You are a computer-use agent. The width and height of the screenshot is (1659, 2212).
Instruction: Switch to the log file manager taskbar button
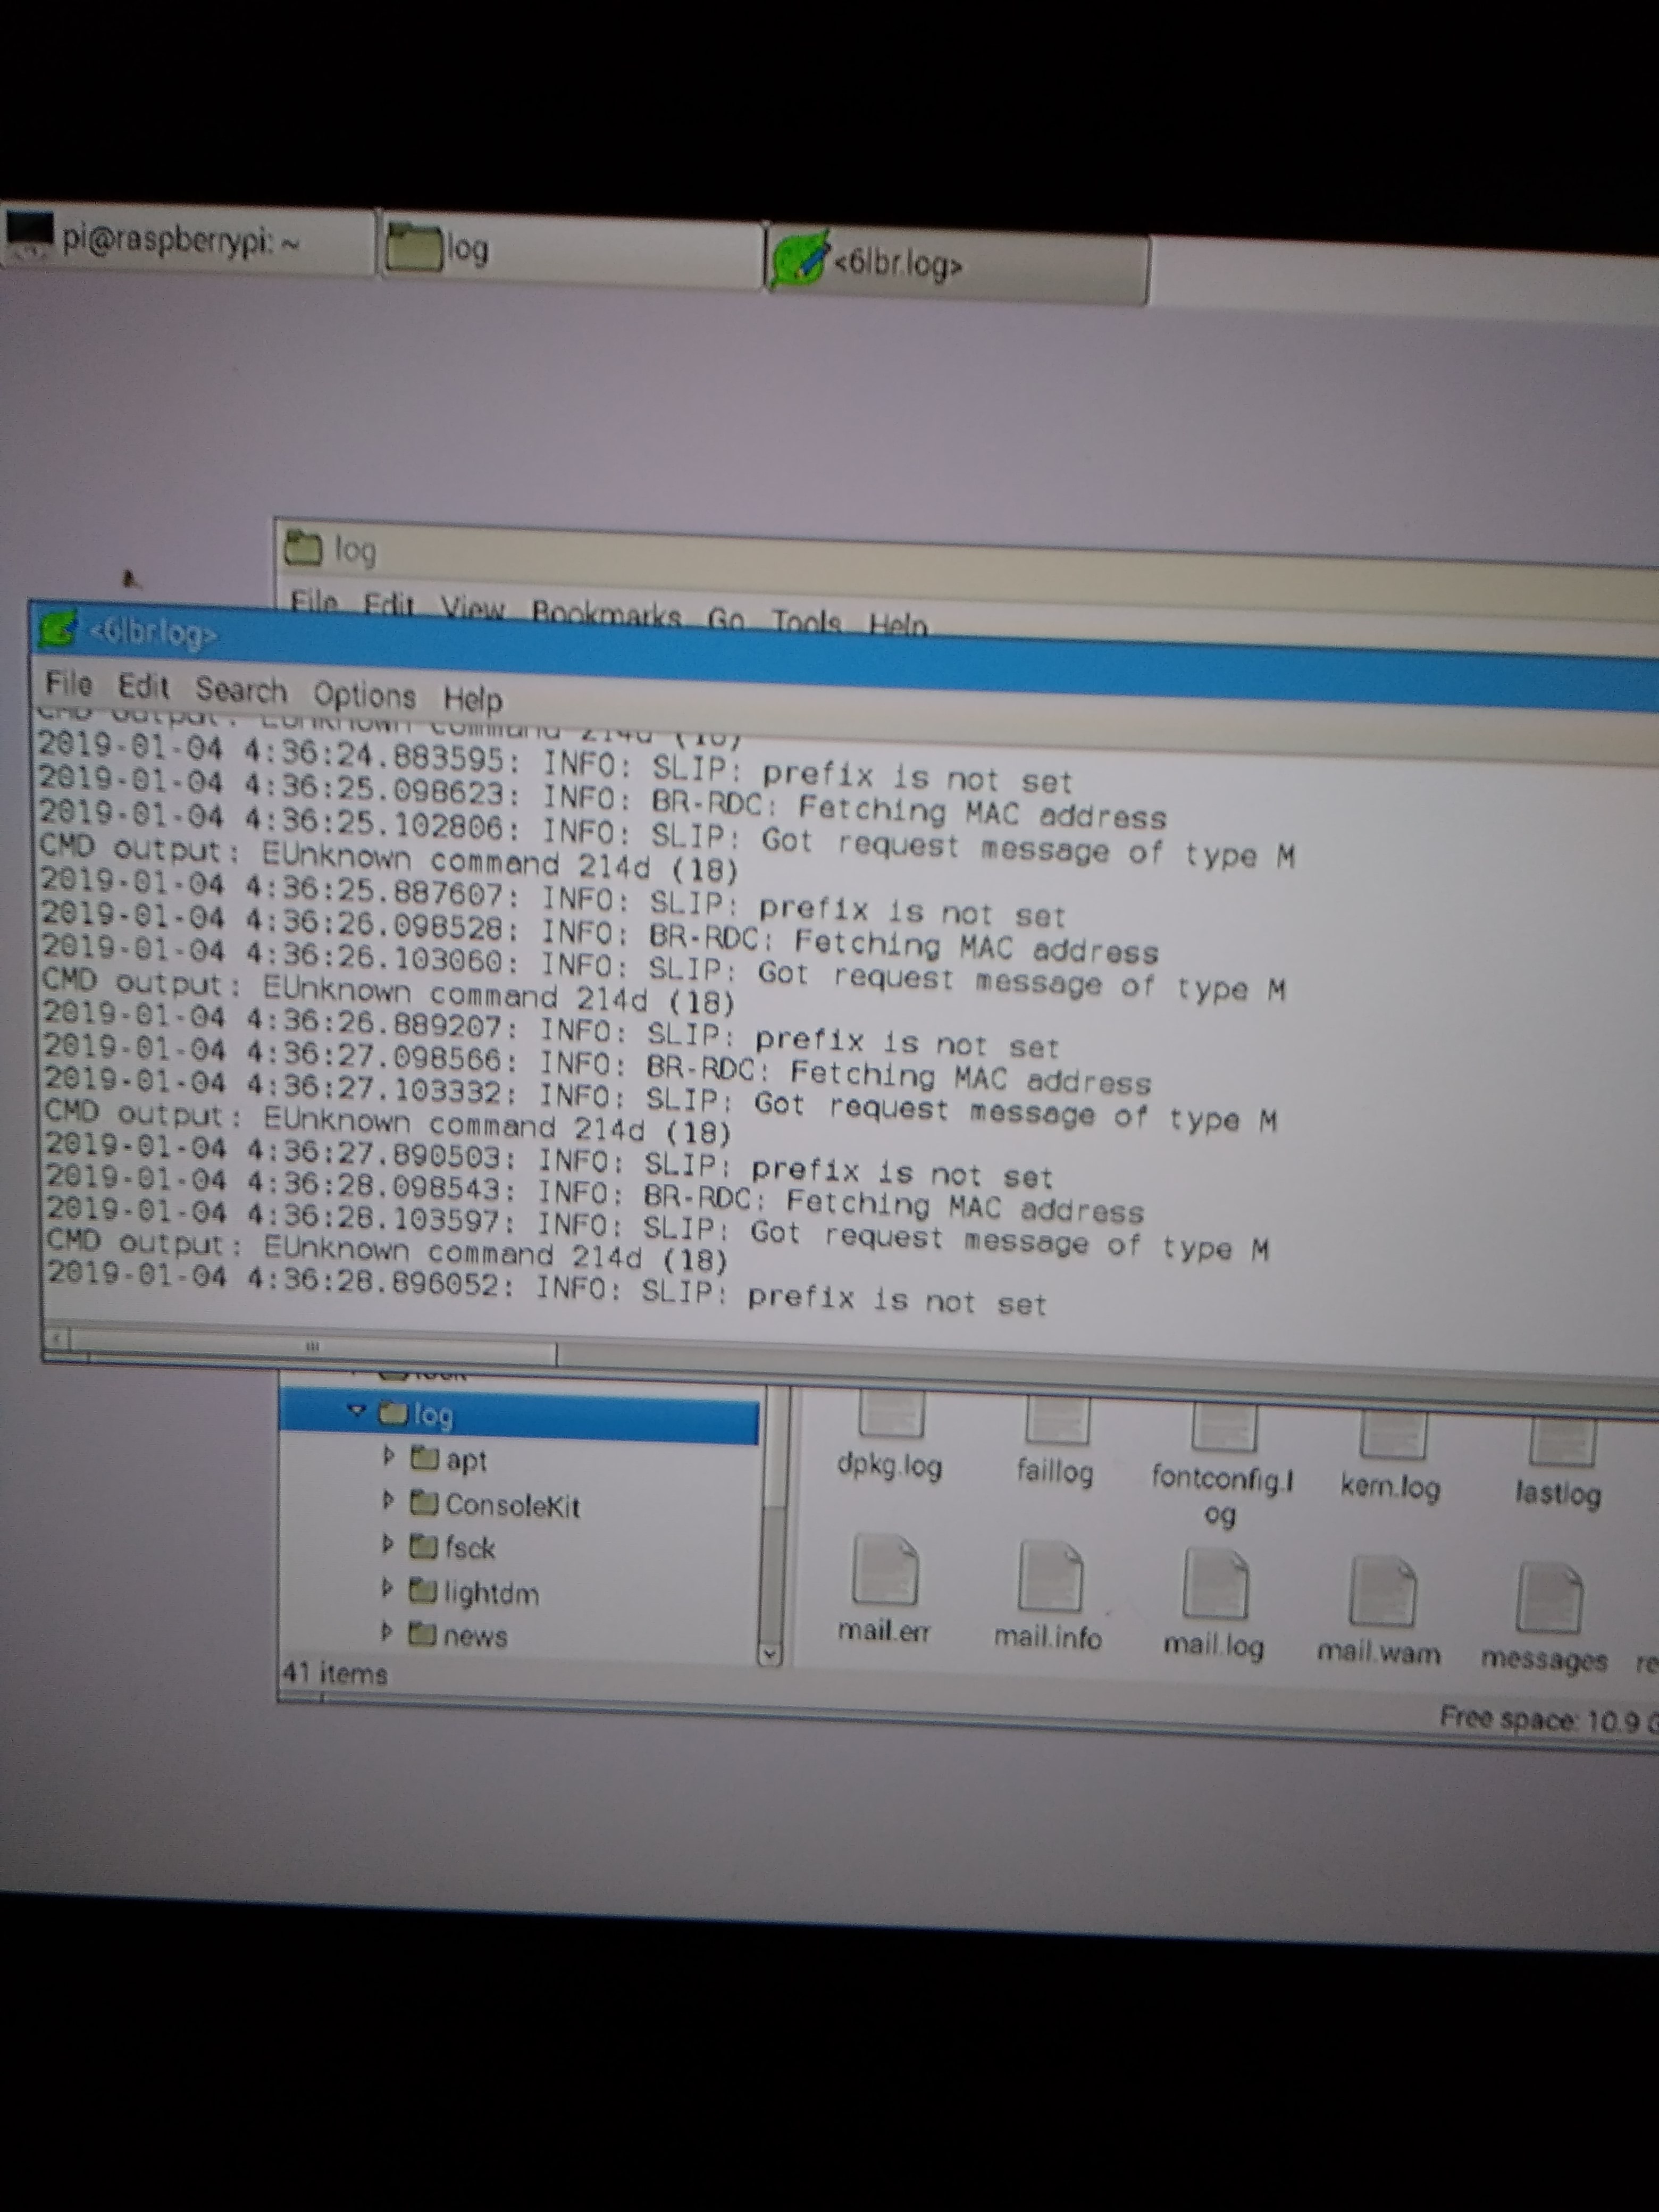570,250
